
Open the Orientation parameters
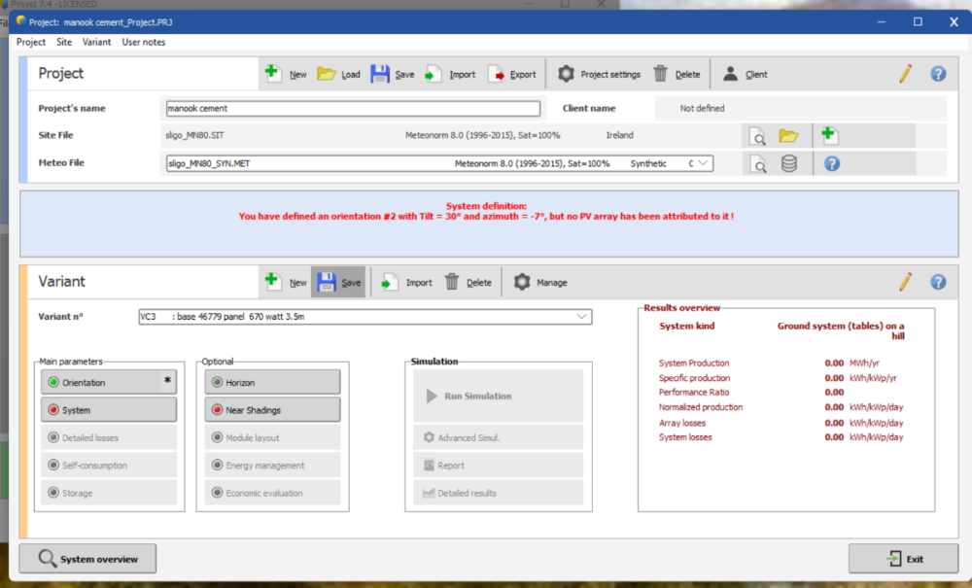[x=109, y=382]
